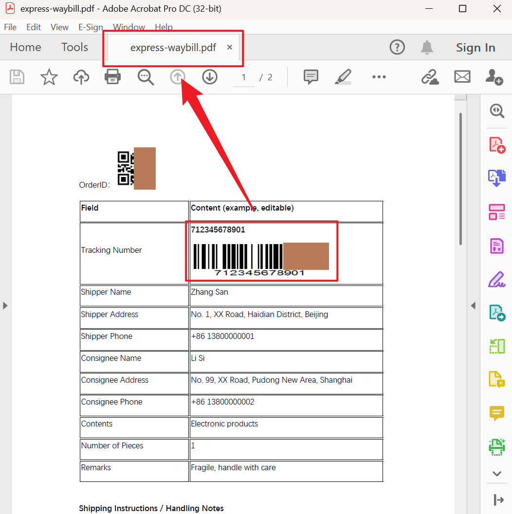Go to next page with down arrow

210,77
